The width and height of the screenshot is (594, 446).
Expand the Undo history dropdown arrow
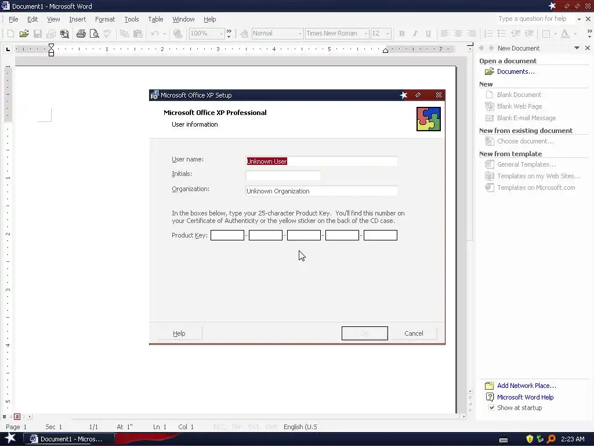click(x=164, y=34)
